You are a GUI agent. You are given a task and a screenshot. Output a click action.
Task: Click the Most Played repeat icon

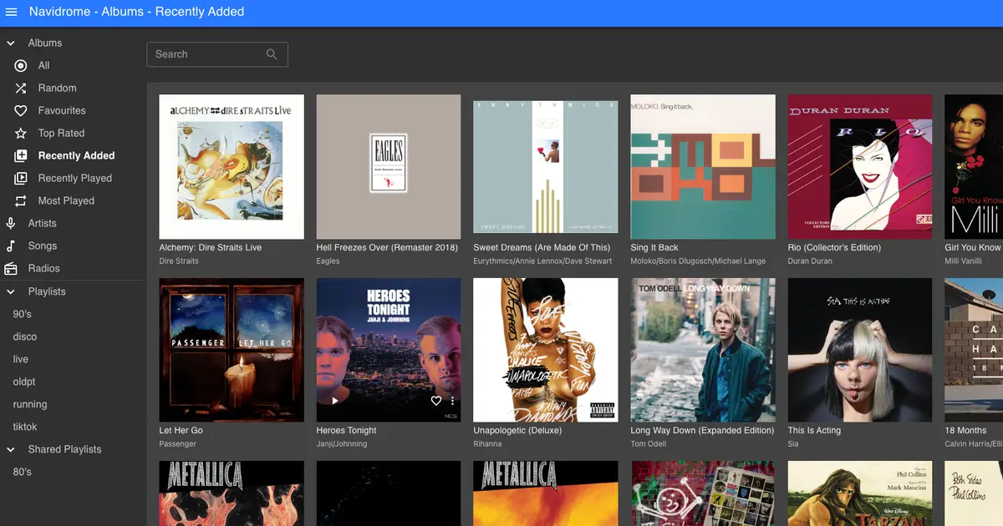coord(21,201)
